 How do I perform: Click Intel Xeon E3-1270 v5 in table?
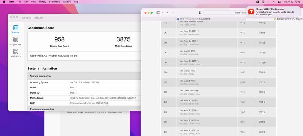pos(189,31)
